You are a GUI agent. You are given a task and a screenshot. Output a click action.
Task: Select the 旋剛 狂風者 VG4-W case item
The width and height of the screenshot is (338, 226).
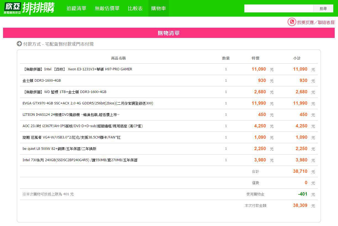pos(72,137)
